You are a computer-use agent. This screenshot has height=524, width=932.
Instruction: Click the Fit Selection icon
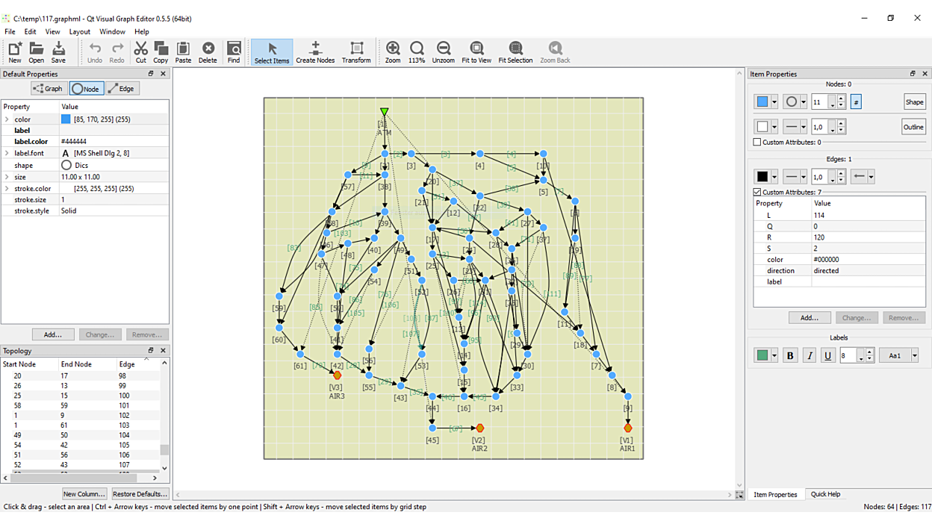(515, 52)
